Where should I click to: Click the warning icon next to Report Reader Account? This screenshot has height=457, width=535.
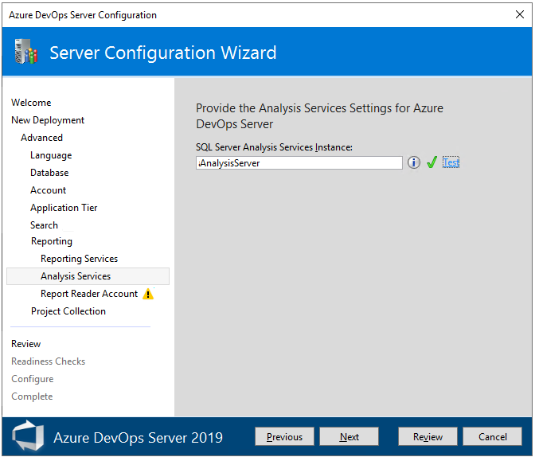click(148, 294)
